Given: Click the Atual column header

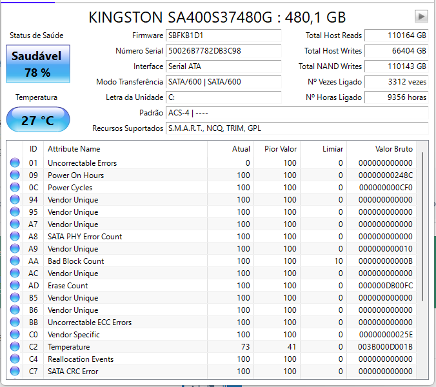Looking at the screenshot, I should [x=230, y=149].
